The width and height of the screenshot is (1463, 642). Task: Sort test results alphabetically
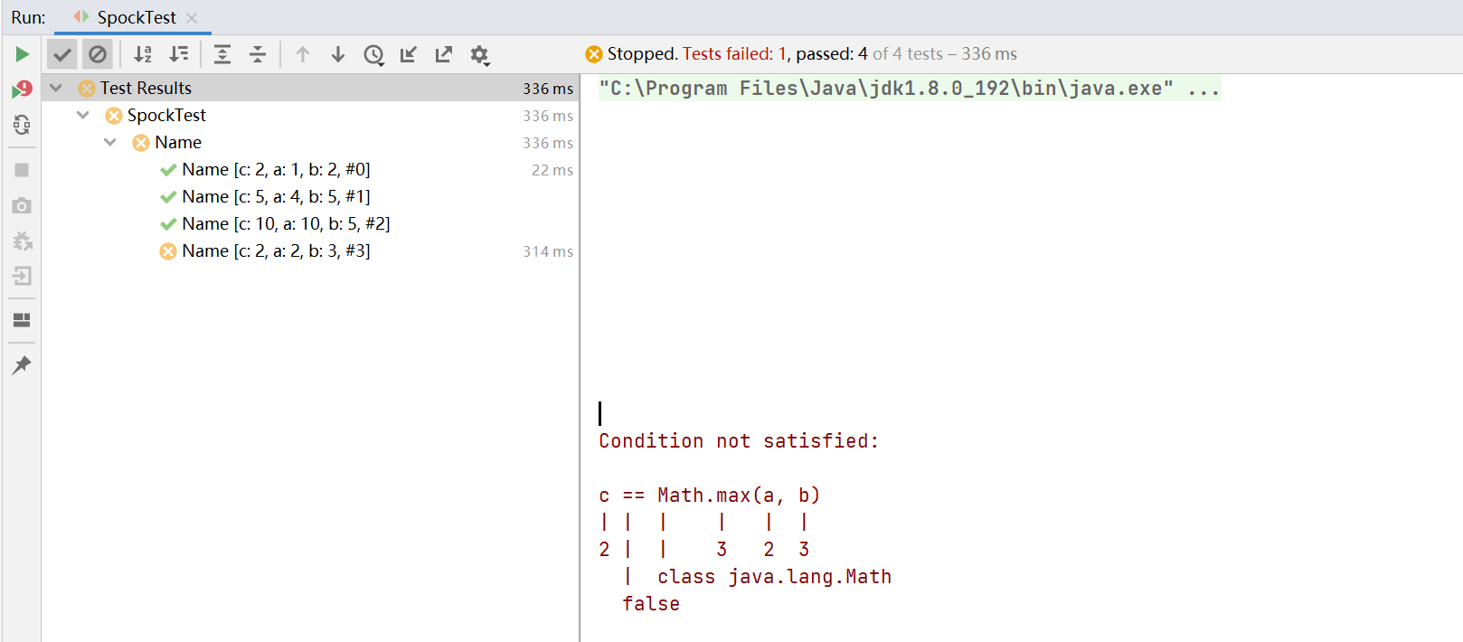(x=143, y=54)
